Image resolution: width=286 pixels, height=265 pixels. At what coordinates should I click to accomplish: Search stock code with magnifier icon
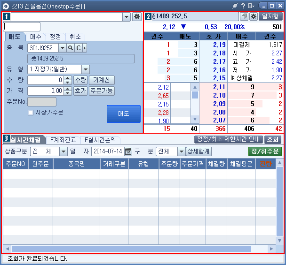pyautogui.click(x=71, y=48)
